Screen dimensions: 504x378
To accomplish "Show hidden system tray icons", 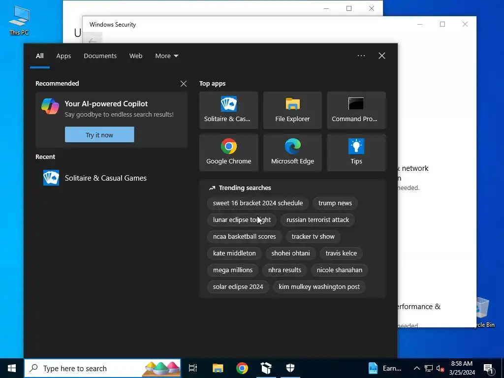I will [416, 368].
